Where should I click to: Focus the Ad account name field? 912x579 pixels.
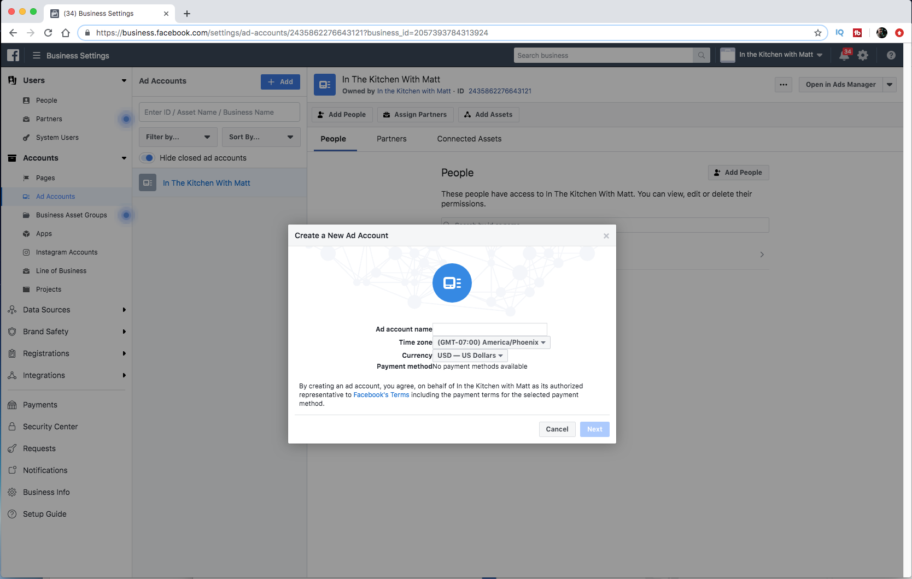click(x=490, y=329)
